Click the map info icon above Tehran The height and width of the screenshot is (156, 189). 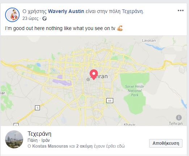point(179,118)
